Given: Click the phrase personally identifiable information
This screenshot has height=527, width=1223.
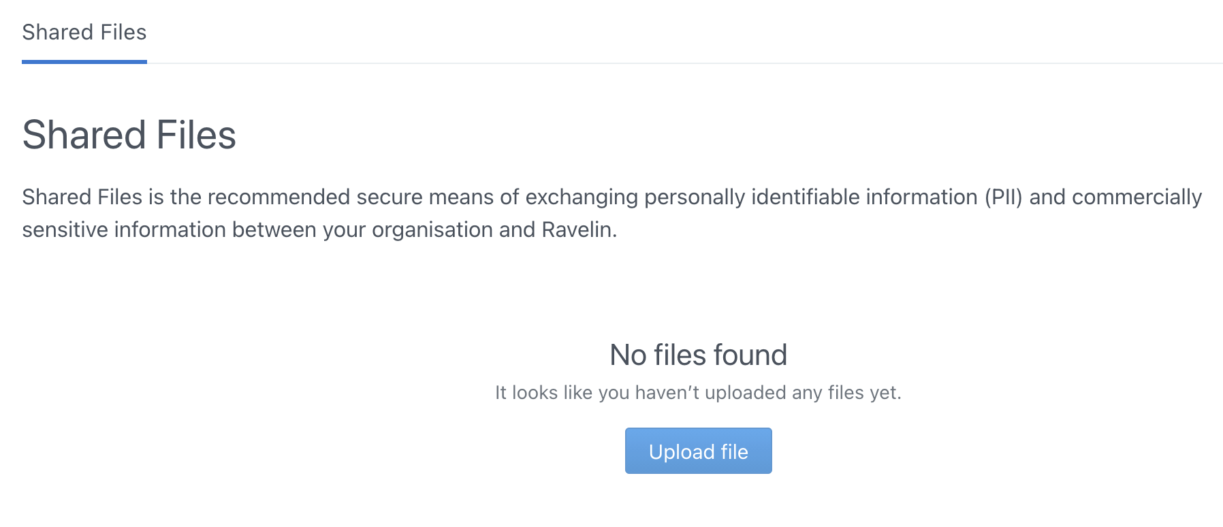Looking at the screenshot, I should (x=811, y=197).
